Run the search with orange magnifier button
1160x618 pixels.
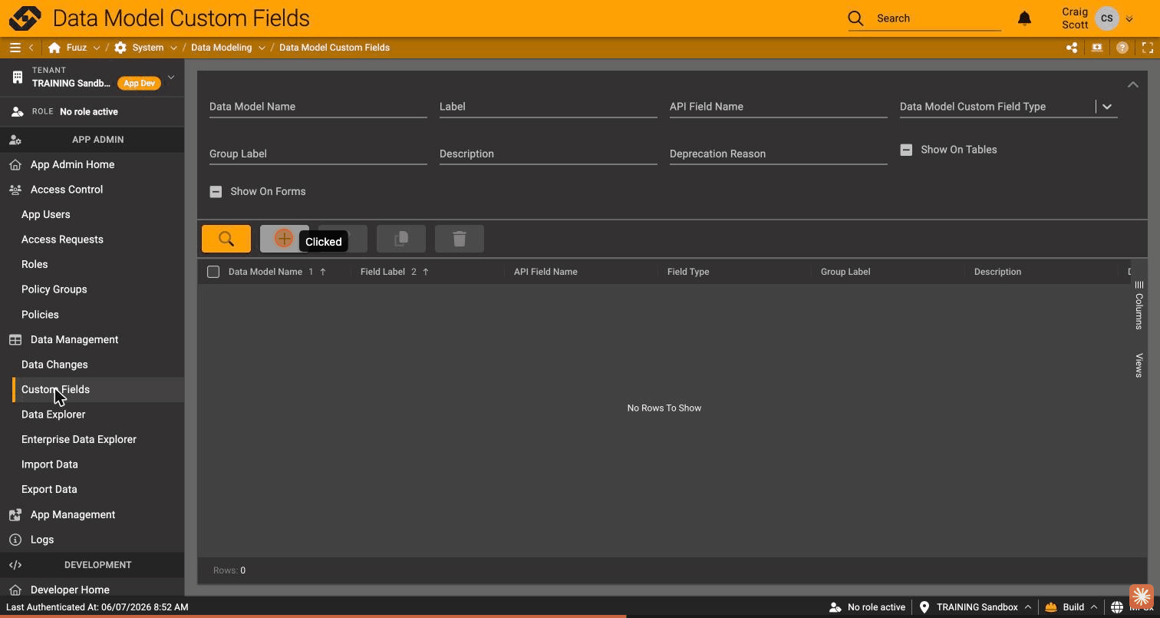226,239
